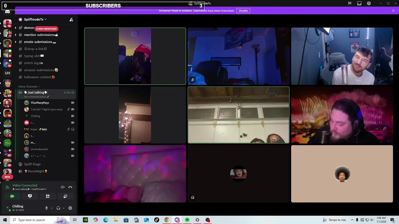The image size is (399, 224).
Task: Focus the smiling man in white shirt video
Action: click(342, 56)
